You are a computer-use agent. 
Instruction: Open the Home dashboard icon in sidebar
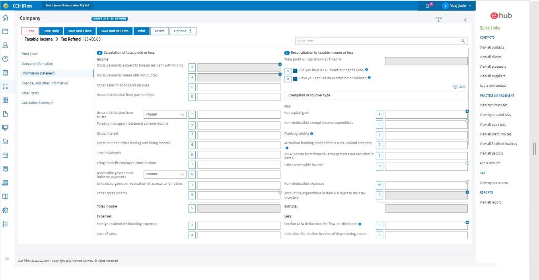click(x=6, y=18)
